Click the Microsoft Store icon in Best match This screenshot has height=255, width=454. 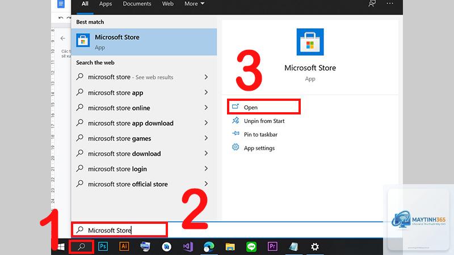coord(83,40)
